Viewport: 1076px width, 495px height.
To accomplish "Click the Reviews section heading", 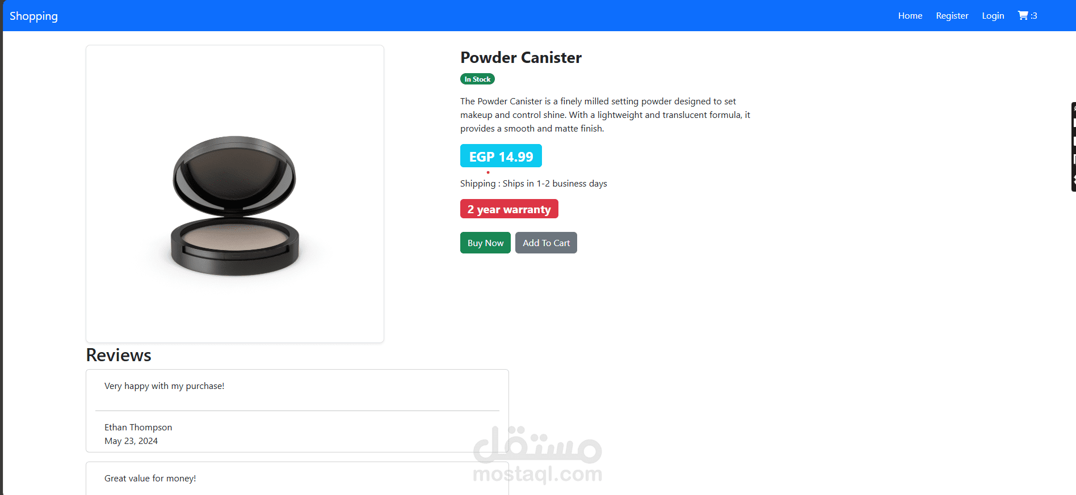I will click(119, 355).
